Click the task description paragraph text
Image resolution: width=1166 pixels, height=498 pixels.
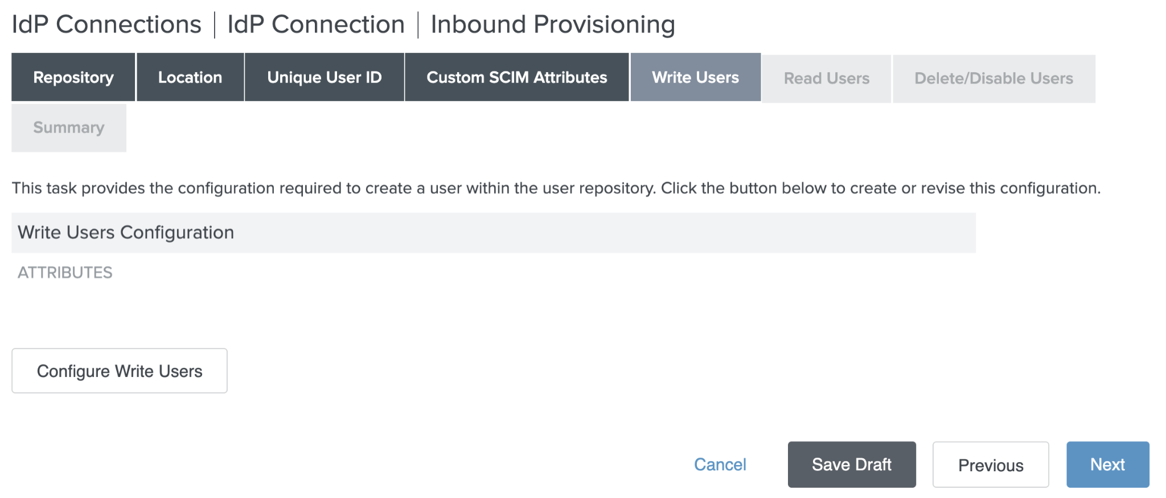tap(556, 188)
